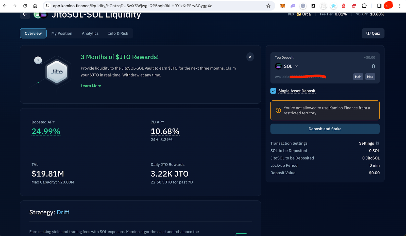Click the Deposit Value $0.00 amount

click(x=374, y=173)
